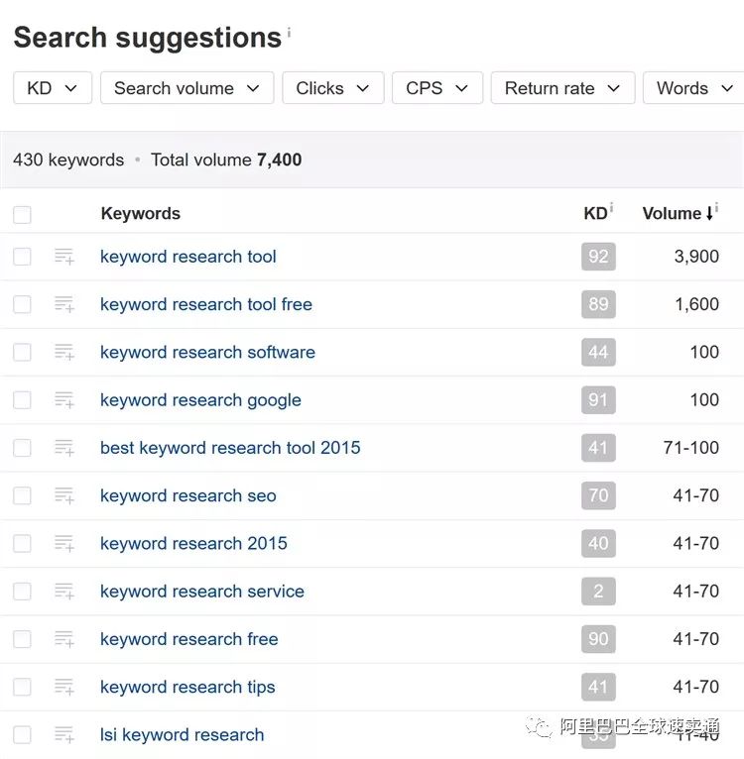Click add-to-list icon for keyword research service
This screenshot has width=744, height=759.
click(x=64, y=592)
